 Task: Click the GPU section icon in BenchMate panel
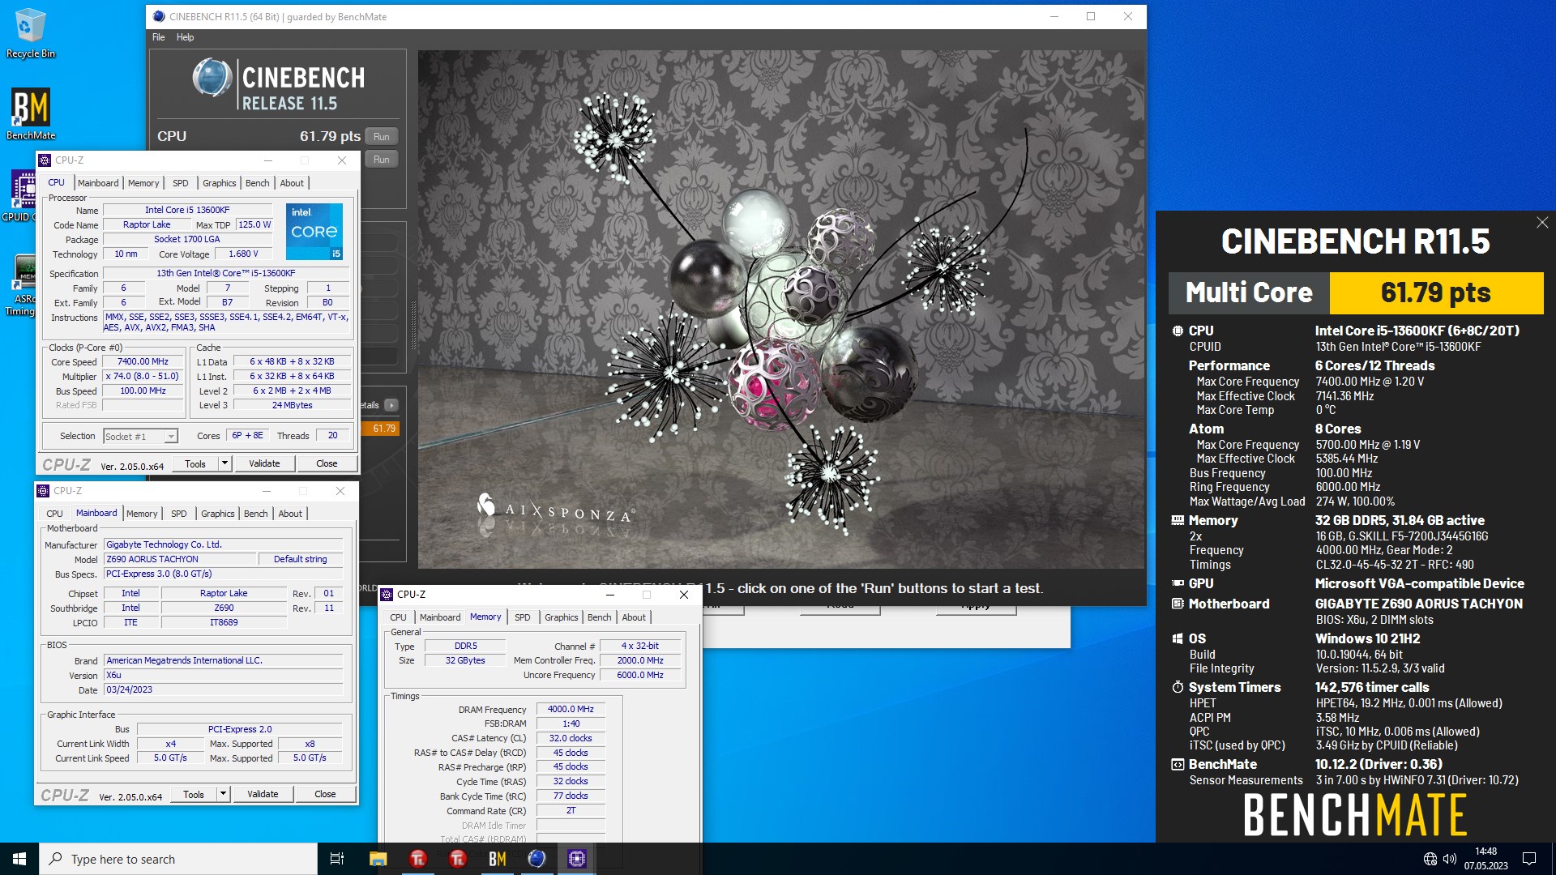pyautogui.click(x=1178, y=583)
